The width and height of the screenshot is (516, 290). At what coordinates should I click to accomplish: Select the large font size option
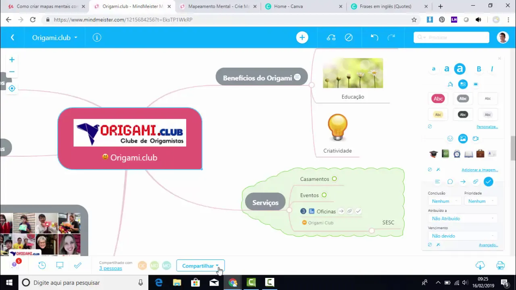point(460,69)
